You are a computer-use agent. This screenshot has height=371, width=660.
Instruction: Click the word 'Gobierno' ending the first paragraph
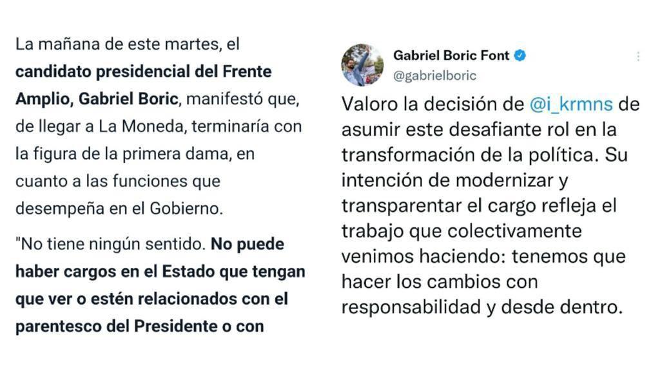point(185,209)
